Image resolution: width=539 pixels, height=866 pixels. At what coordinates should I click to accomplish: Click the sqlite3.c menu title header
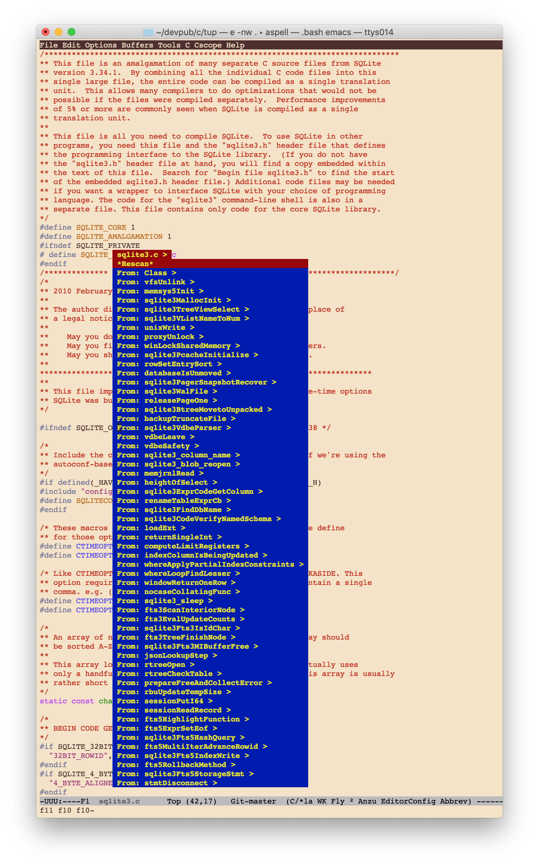point(142,255)
